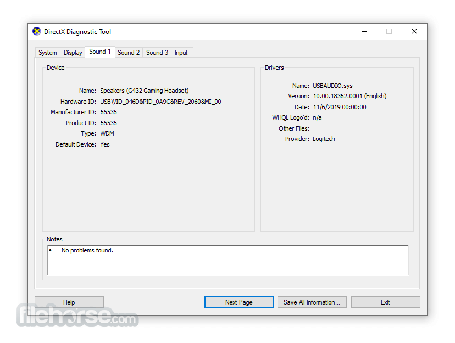Click the Notes group label

pos(54,239)
